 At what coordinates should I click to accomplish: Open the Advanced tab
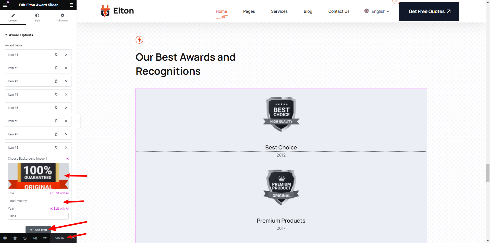tap(63, 17)
